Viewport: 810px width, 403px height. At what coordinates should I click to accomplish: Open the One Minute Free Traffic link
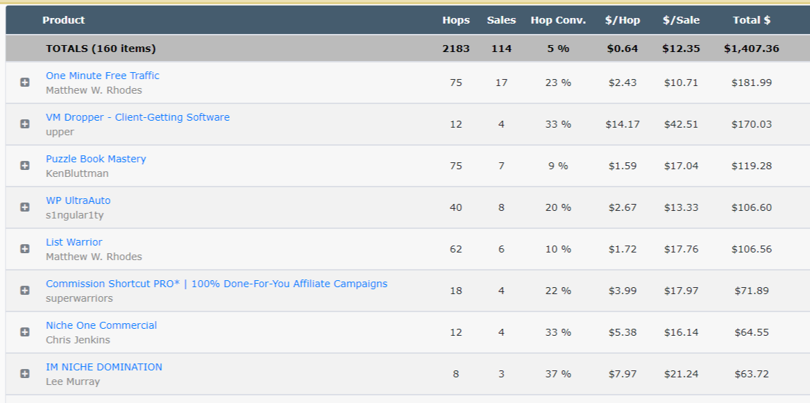[102, 76]
